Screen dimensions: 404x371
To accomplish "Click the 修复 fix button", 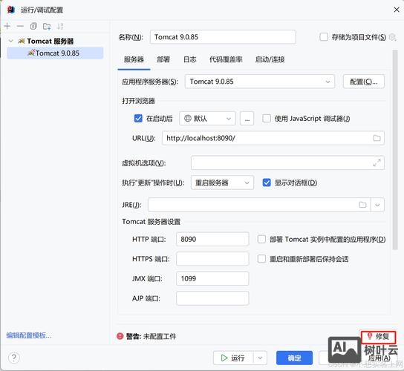I will click(x=378, y=337).
